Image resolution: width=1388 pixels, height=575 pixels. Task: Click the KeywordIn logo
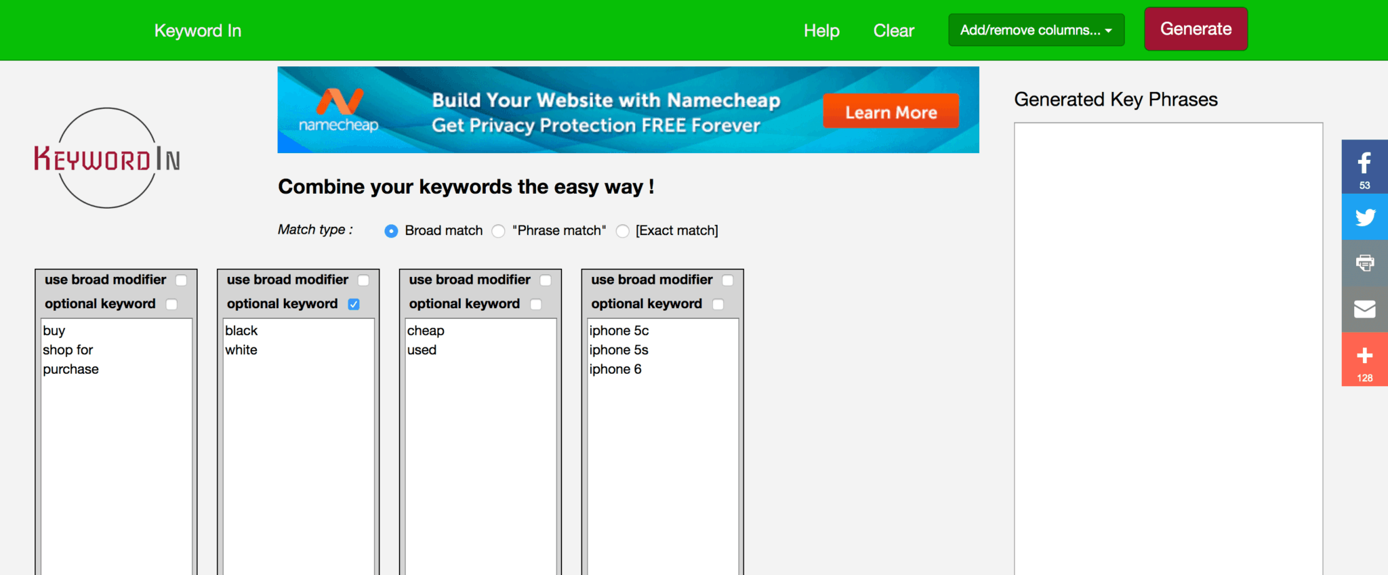[x=107, y=158]
